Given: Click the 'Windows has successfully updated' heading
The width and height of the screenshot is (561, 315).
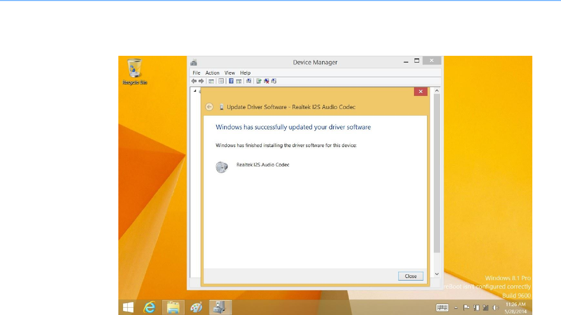Looking at the screenshot, I should [293, 127].
